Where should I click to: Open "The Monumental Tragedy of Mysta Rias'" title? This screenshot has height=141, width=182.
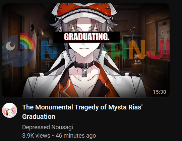82,107
